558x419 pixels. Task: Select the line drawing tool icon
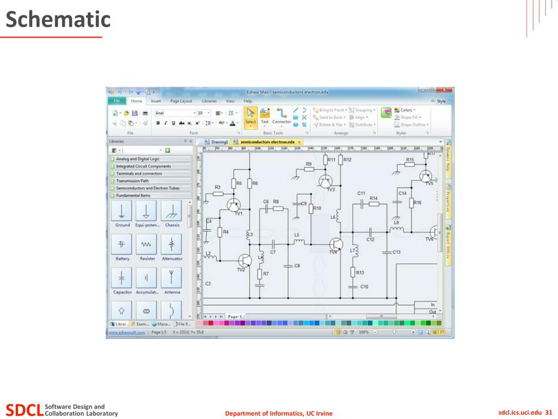[x=295, y=110]
